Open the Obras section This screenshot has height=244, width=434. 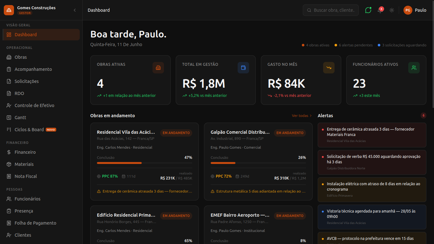click(41, 57)
